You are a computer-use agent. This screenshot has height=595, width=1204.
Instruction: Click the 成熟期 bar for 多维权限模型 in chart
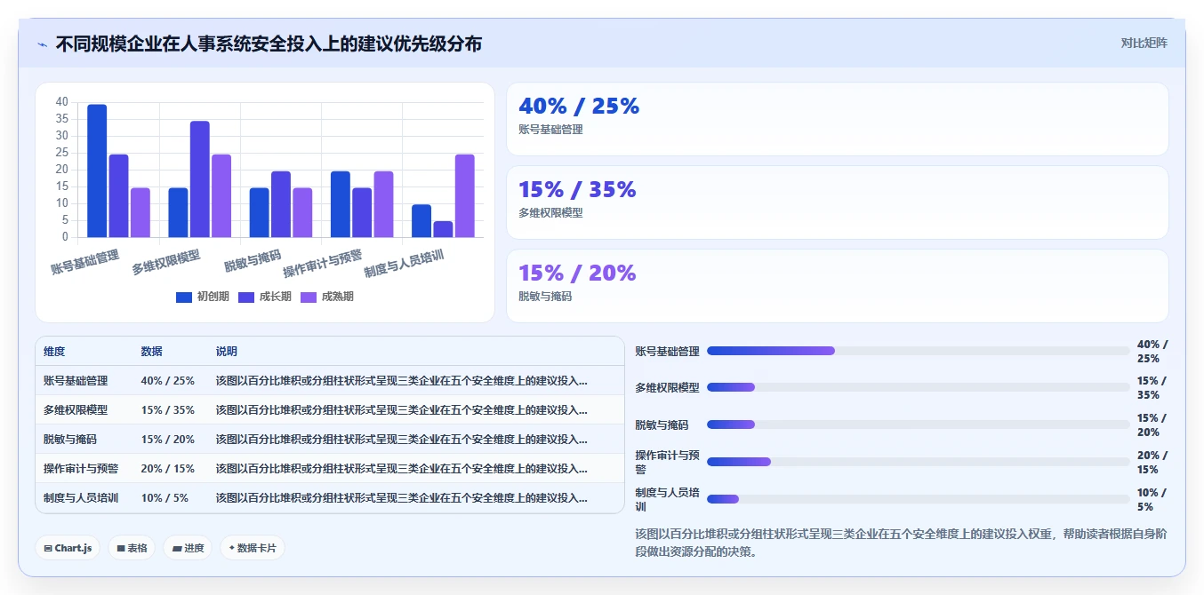coord(221,195)
